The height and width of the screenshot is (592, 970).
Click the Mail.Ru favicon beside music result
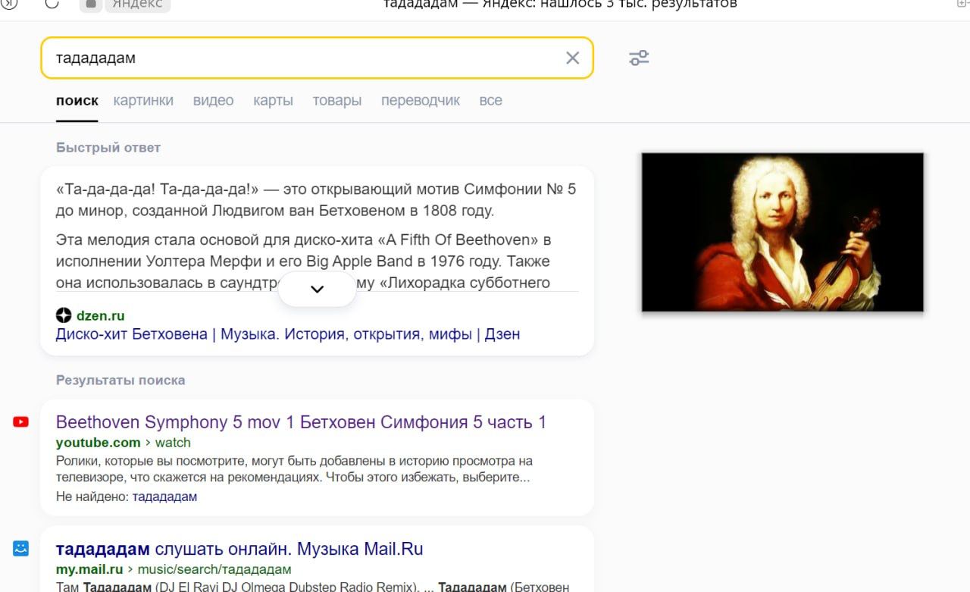pos(21,548)
